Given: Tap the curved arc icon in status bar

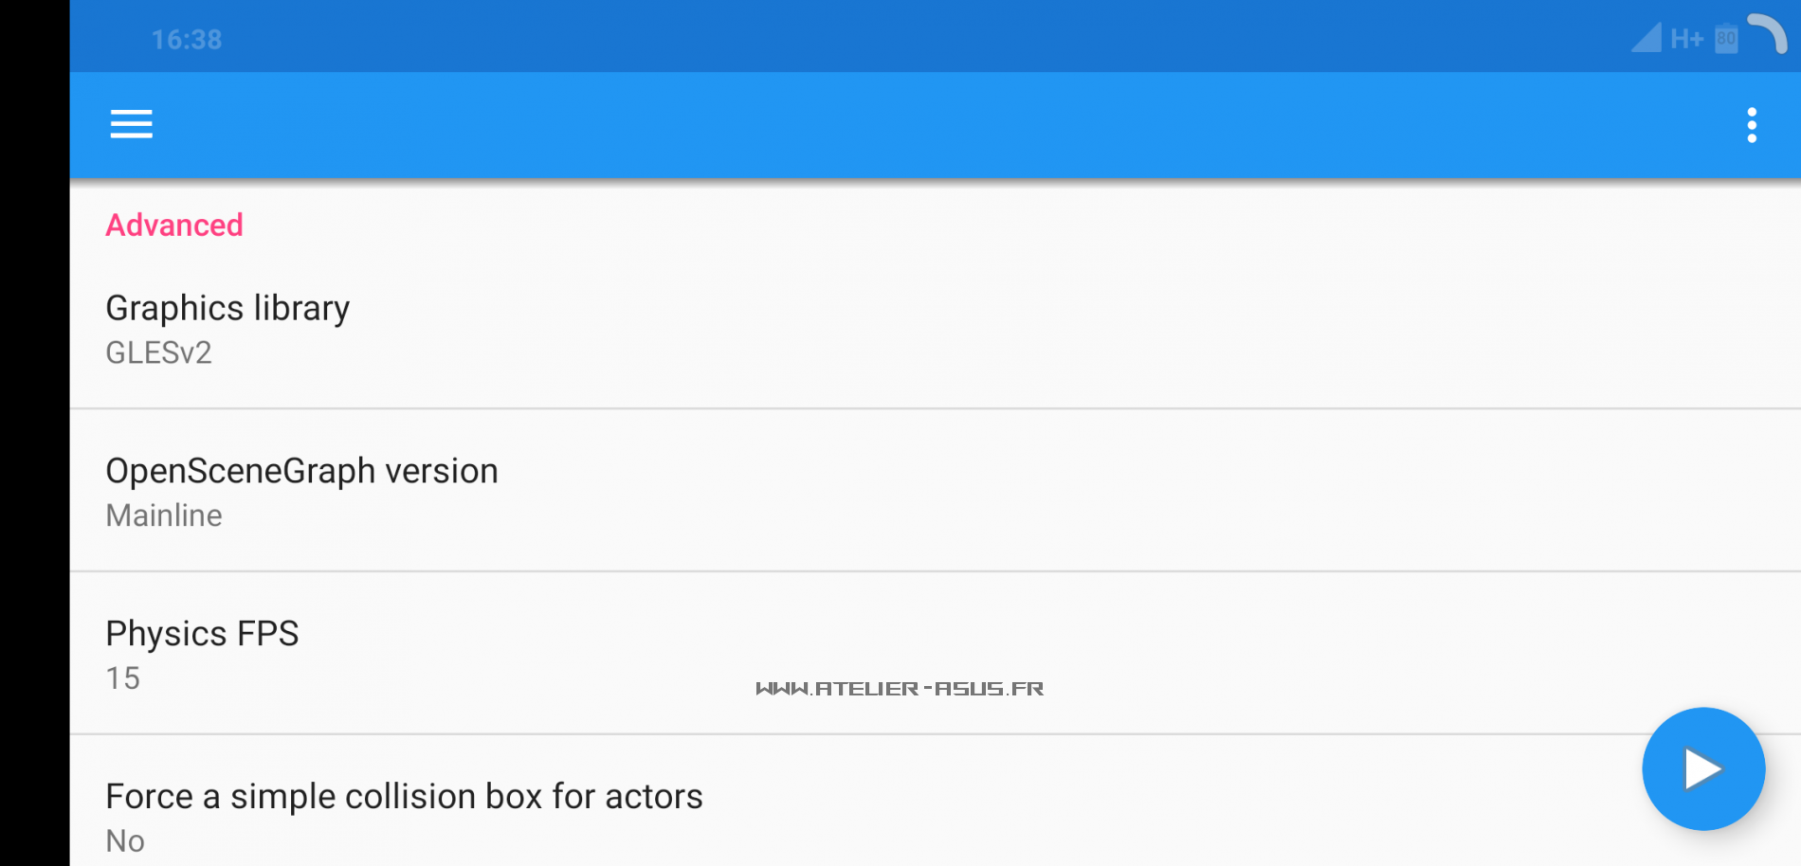Looking at the screenshot, I should pyautogui.click(x=1768, y=33).
